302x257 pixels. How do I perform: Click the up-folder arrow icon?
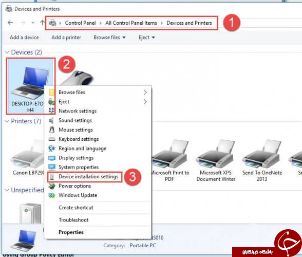click(42, 23)
